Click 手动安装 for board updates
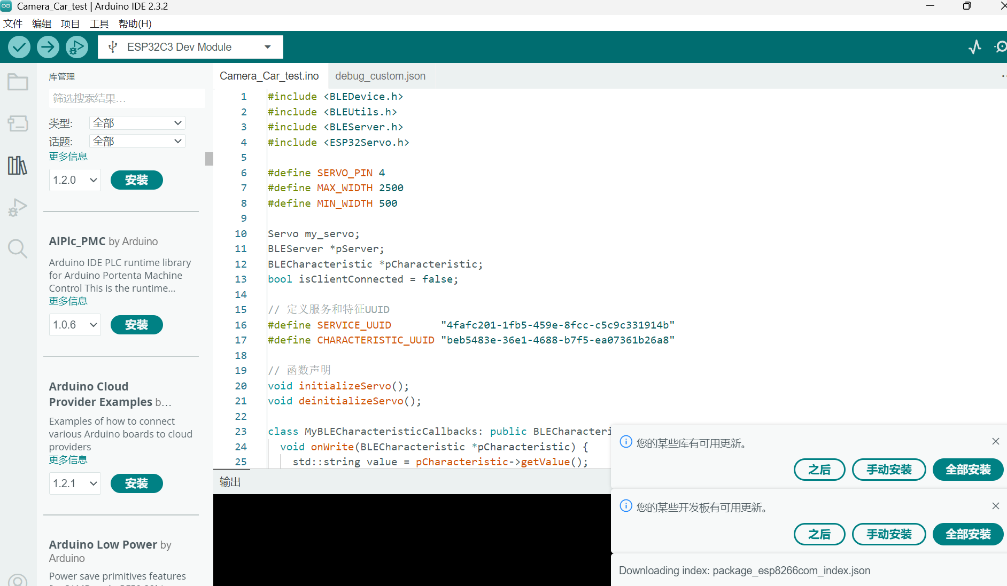Viewport: 1007px width, 586px height. 889,534
